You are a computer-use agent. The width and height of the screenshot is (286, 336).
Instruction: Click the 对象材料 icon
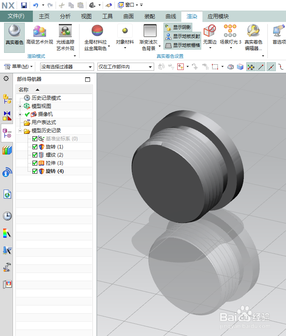click(x=125, y=31)
